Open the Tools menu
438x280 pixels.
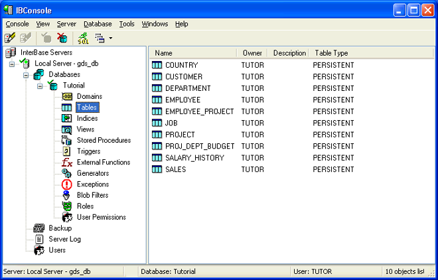click(x=127, y=24)
